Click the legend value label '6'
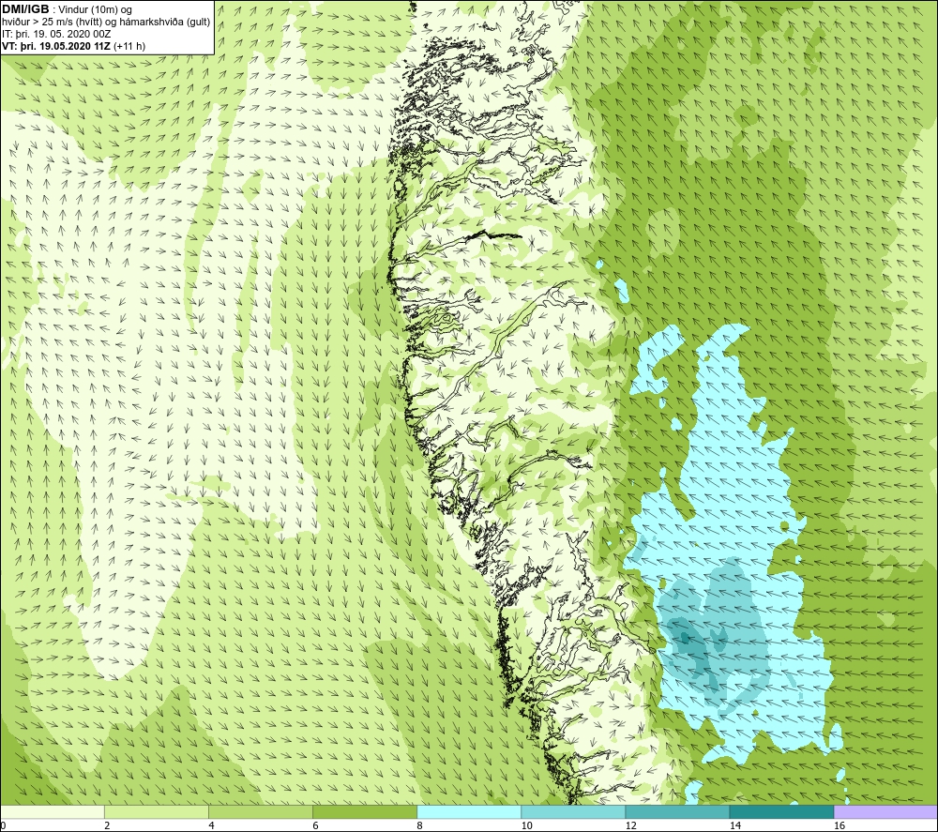 click(315, 826)
